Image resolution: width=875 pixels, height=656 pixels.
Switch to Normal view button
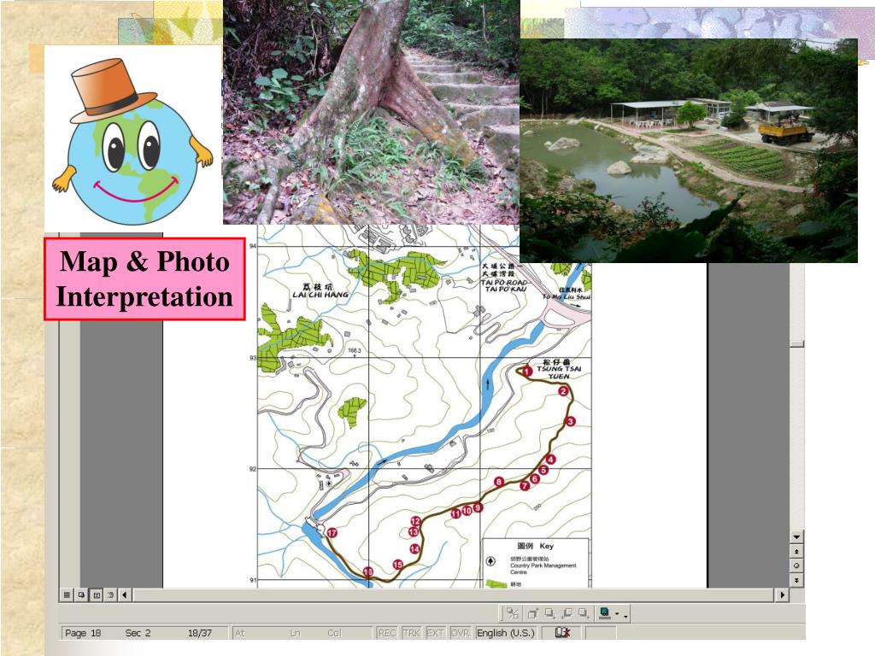tap(67, 595)
